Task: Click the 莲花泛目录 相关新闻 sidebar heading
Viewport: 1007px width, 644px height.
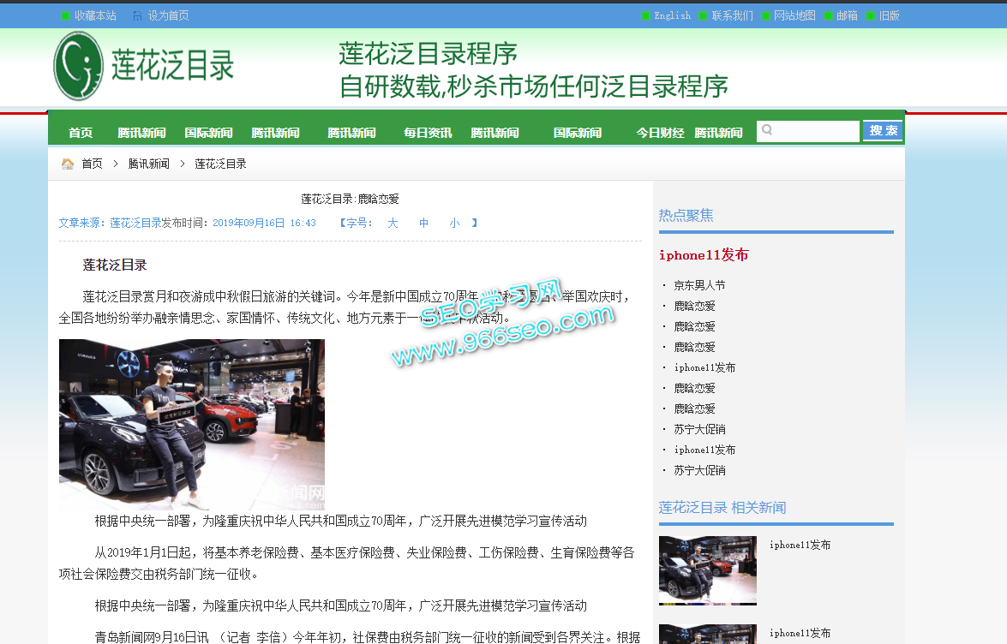Action: tap(722, 508)
